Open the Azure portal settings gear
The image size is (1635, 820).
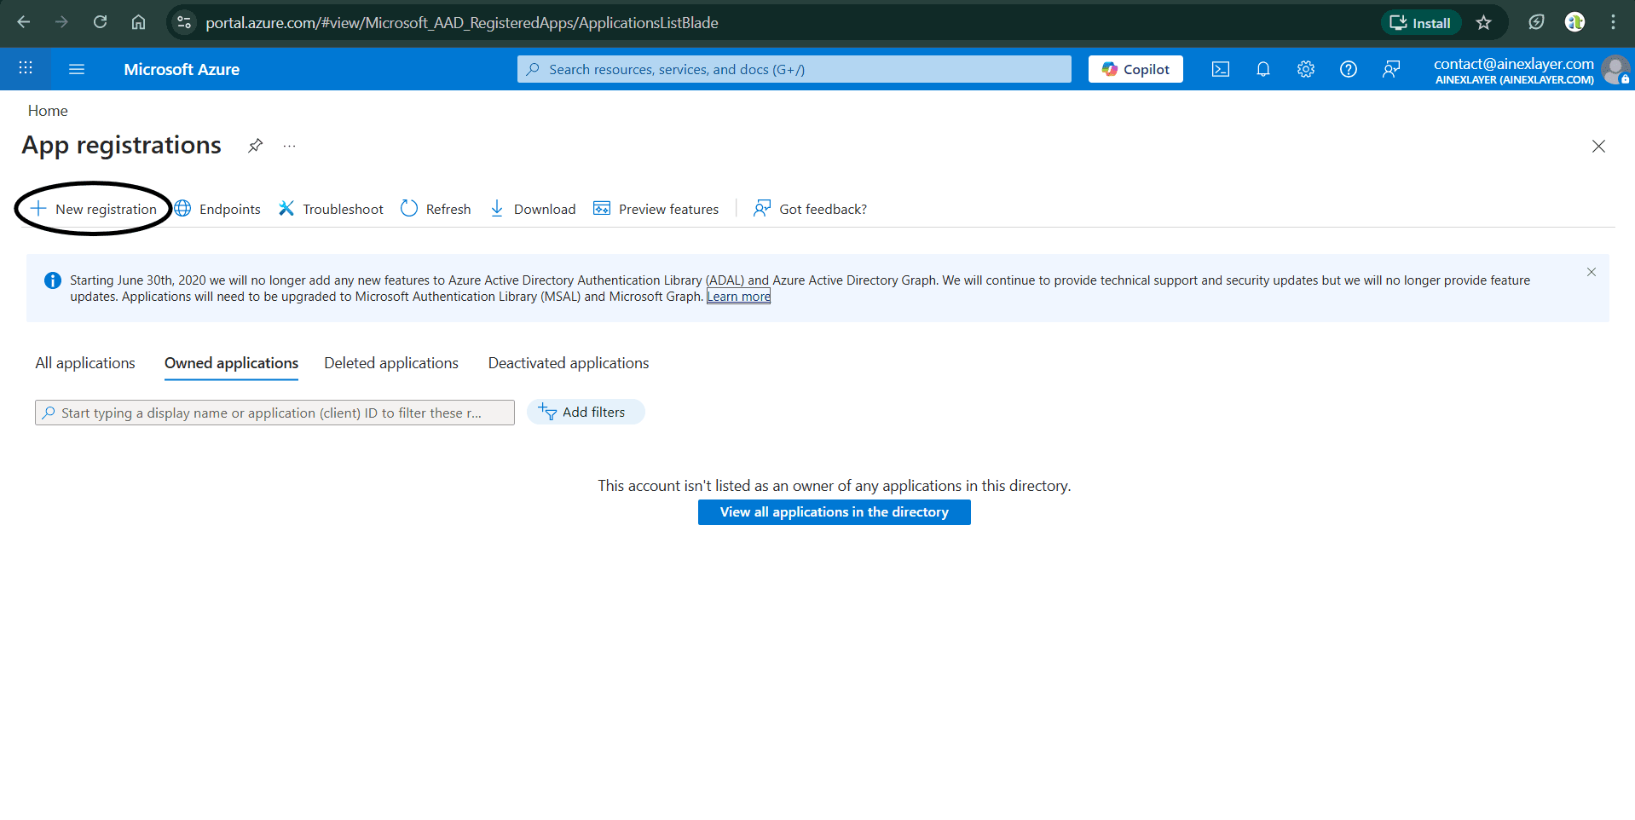pos(1305,69)
